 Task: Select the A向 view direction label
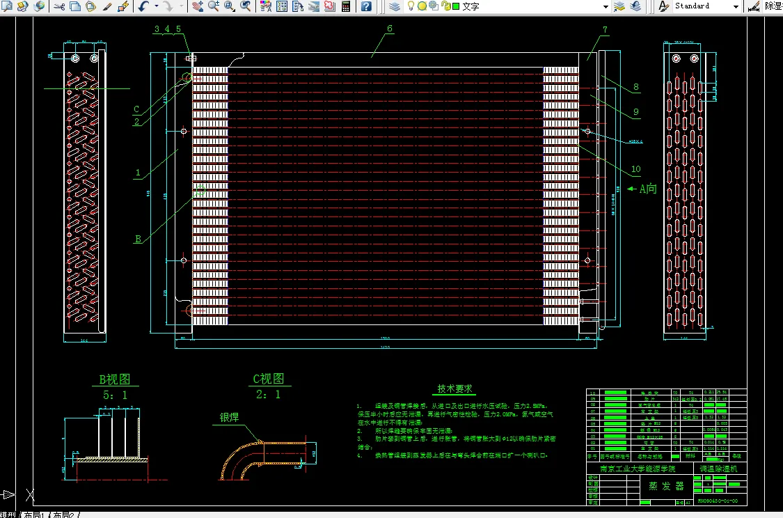click(648, 189)
